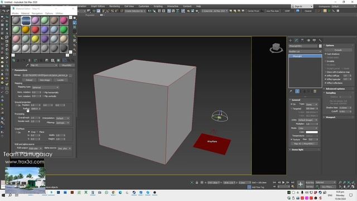Open the Rendering menu

tap(114, 6)
